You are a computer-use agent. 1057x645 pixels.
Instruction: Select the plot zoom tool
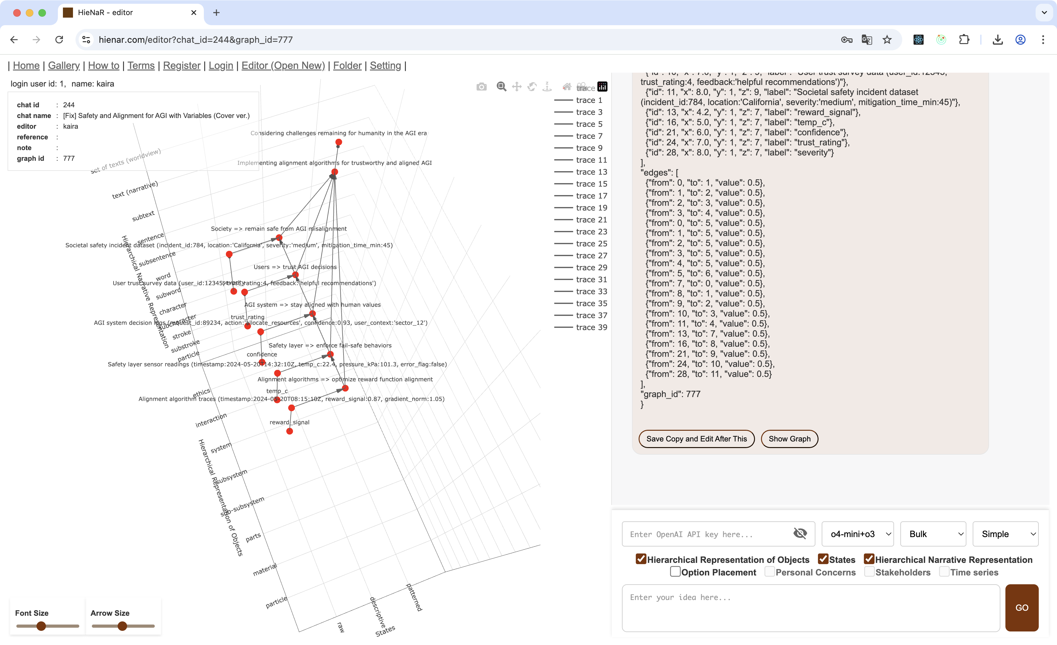(x=501, y=87)
